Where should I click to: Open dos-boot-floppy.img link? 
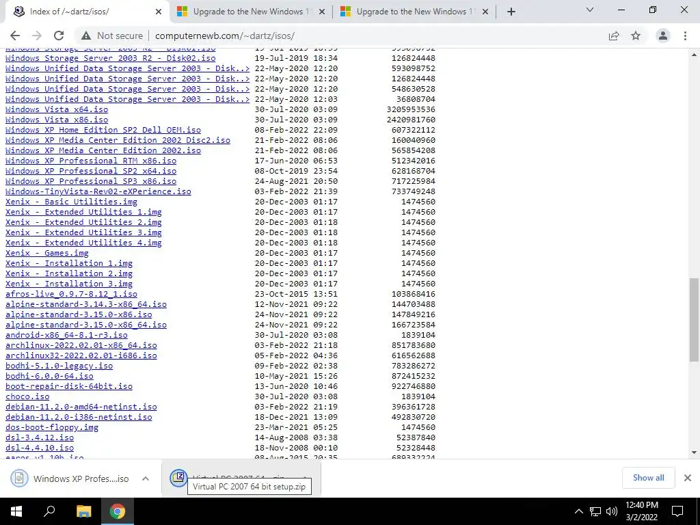(52, 428)
